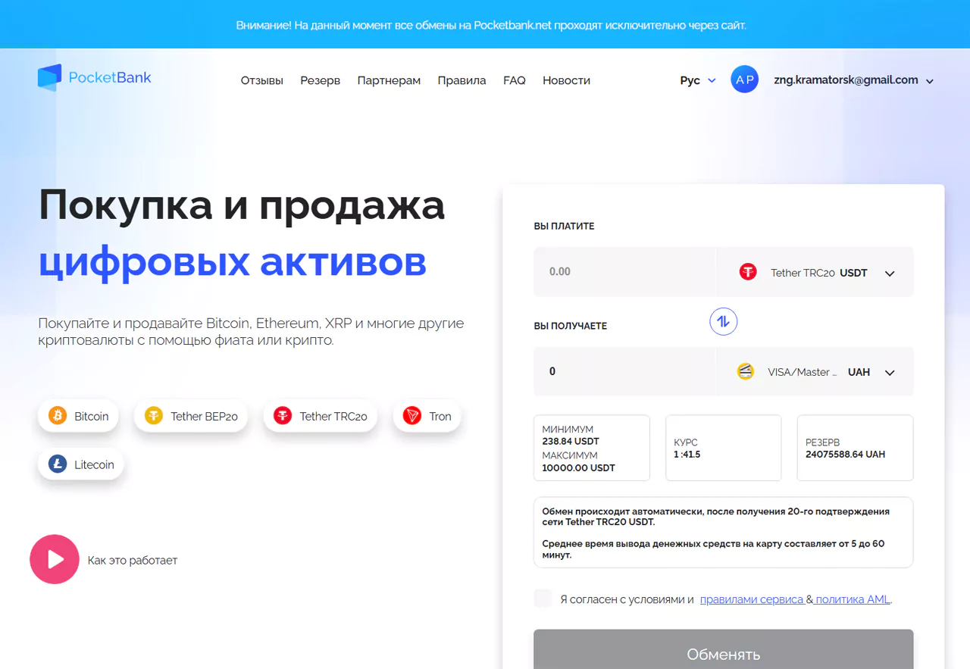
Task: Open the Рус language selector
Action: (x=696, y=80)
